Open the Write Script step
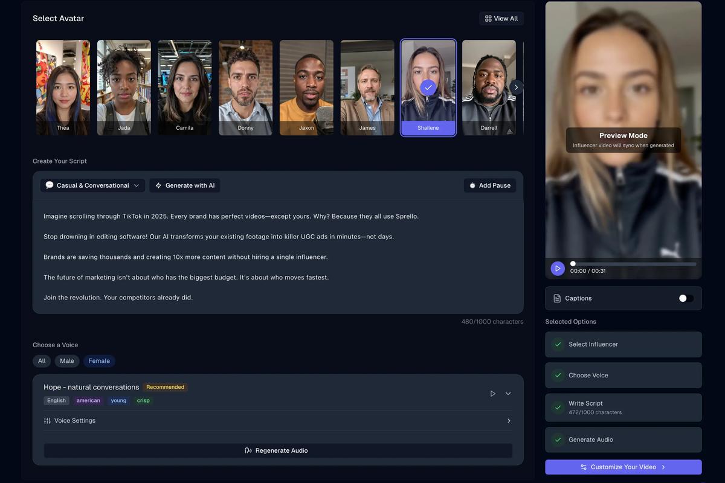 (623, 408)
